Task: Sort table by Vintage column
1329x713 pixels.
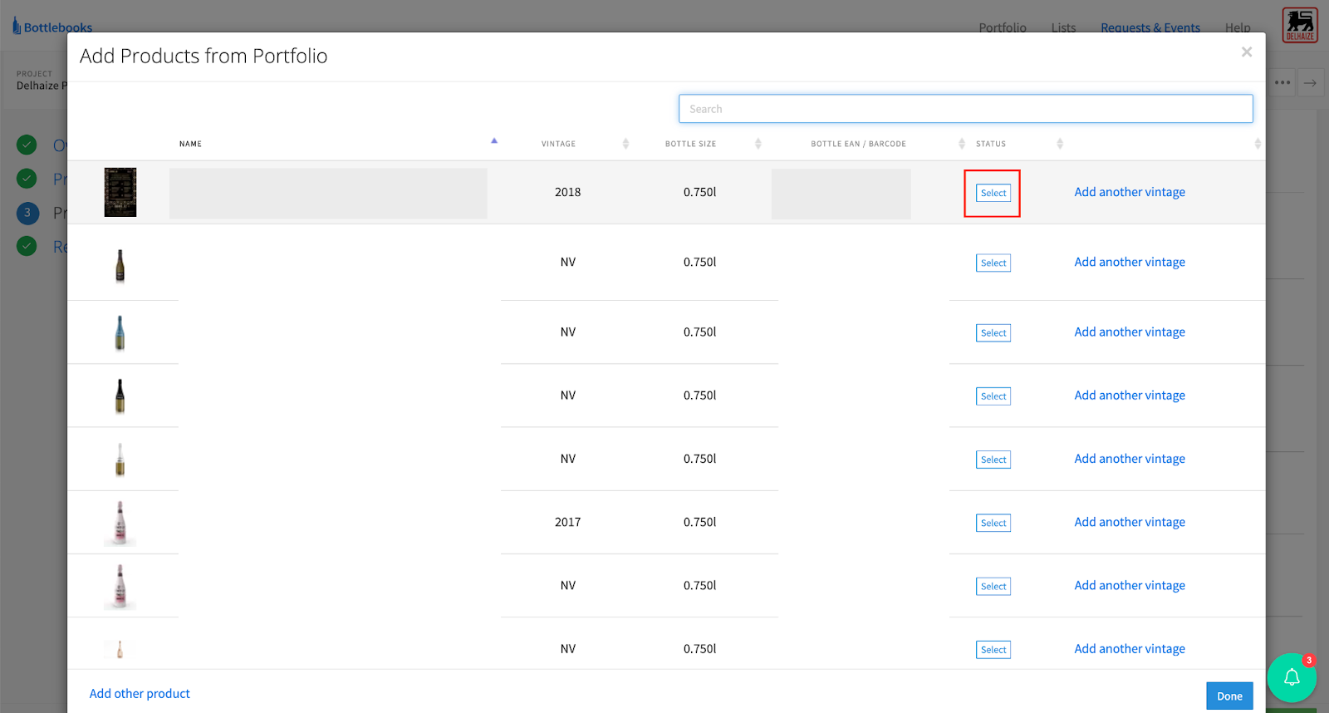Action: pyautogui.click(x=558, y=144)
